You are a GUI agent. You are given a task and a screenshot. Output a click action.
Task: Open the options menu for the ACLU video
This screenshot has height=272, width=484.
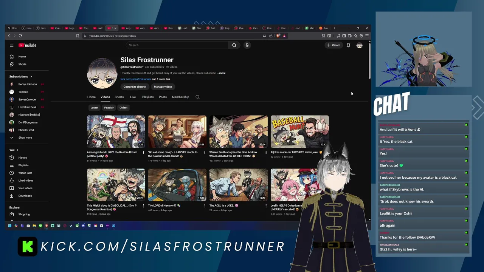pyautogui.click(x=266, y=206)
